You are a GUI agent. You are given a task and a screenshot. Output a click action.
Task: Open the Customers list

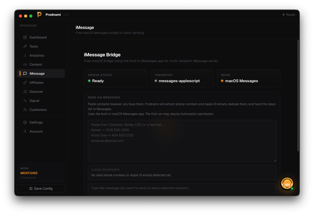[41, 110]
